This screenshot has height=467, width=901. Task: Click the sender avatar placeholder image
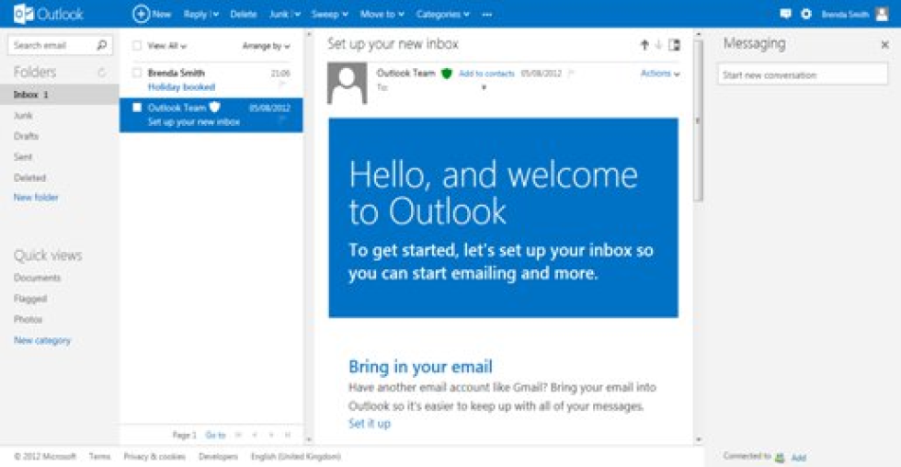348,83
